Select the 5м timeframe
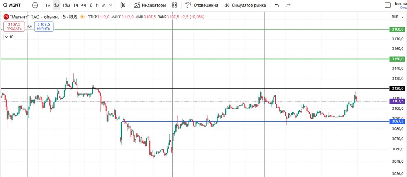407x177 pixels. [x=57, y=5]
